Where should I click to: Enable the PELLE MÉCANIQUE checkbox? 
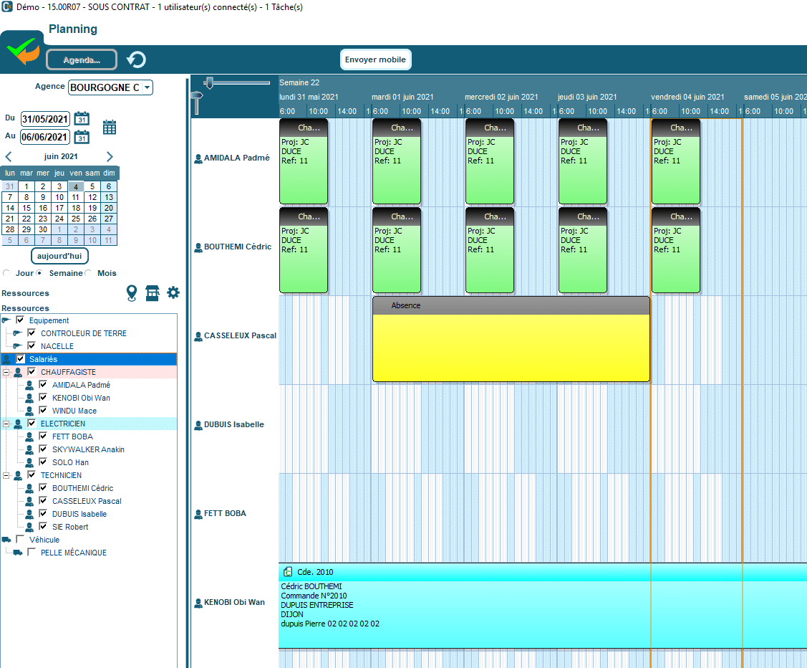tap(32, 553)
